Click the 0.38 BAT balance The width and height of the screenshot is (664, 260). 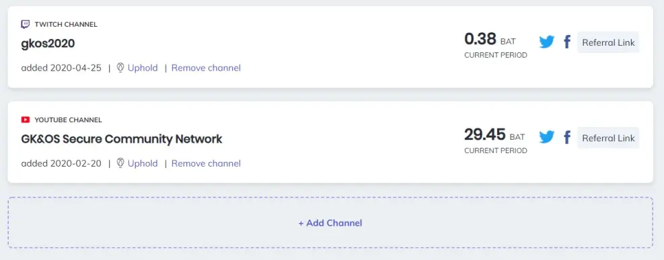[x=490, y=39]
